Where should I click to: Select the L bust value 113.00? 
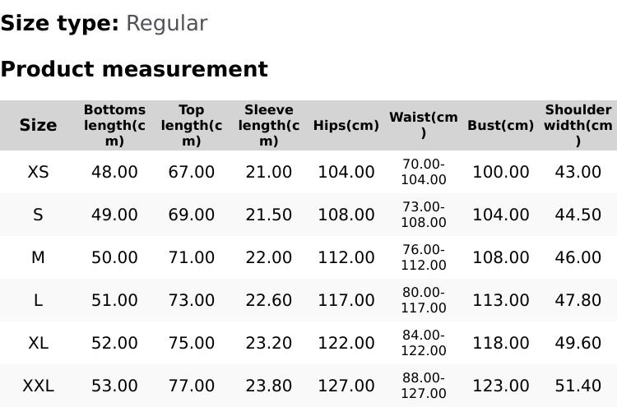pos(501,300)
